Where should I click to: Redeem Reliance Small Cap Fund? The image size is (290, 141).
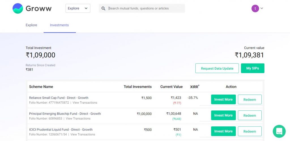pyautogui.click(x=250, y=99)
